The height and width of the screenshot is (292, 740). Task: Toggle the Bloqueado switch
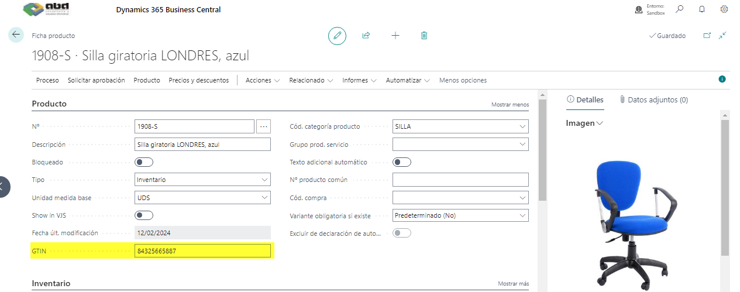[144, 162]
